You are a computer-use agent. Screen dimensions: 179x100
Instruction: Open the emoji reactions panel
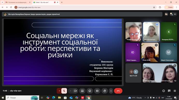tap(90, 91)
